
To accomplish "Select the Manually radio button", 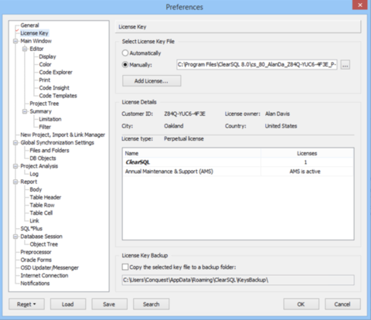I will pyautogui.click(x=125, y=65).
